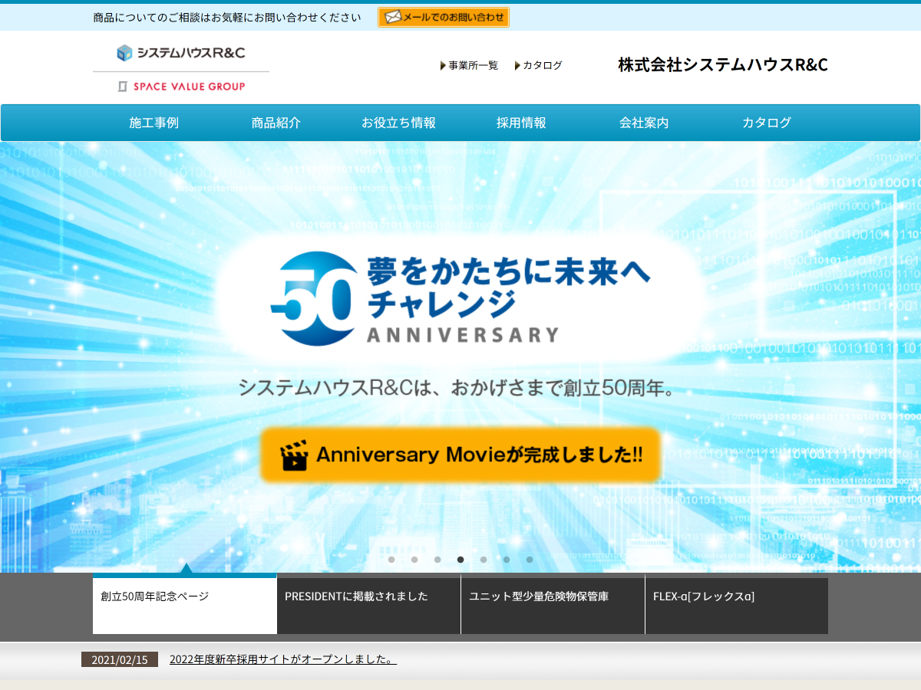
Task: Click the システムハウスR&C logo
Action: click(181, 53)
